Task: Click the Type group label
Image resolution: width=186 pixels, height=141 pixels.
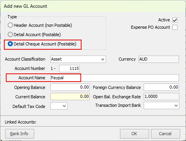Action: [x=12, y=17]
